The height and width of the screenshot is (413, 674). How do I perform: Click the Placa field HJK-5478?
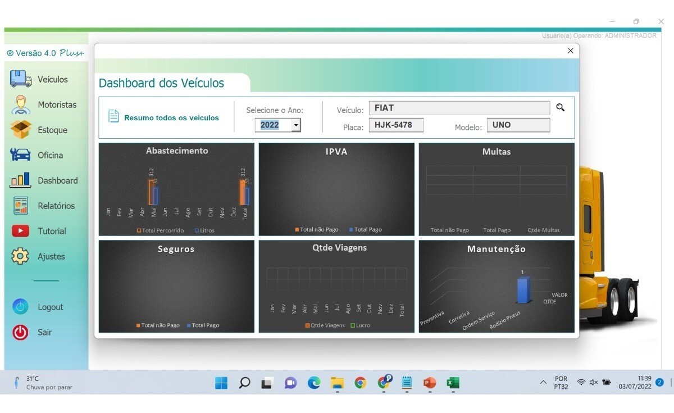tap(396, 125)
